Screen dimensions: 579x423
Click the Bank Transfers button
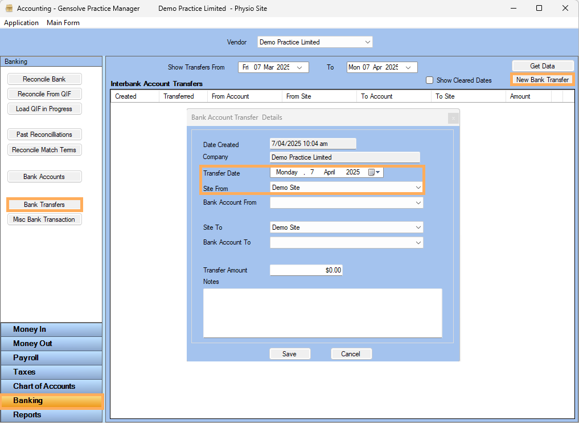point(44,205)
